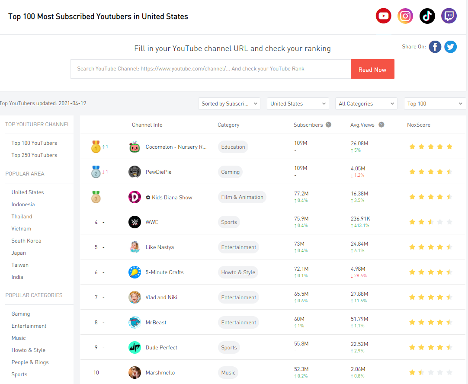Select the Twitch platform icon
This screenshot has height=384, width=468.
click(449, 16)
